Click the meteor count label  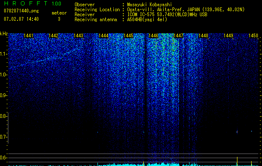pyautogui.click(x=59, y=13)
